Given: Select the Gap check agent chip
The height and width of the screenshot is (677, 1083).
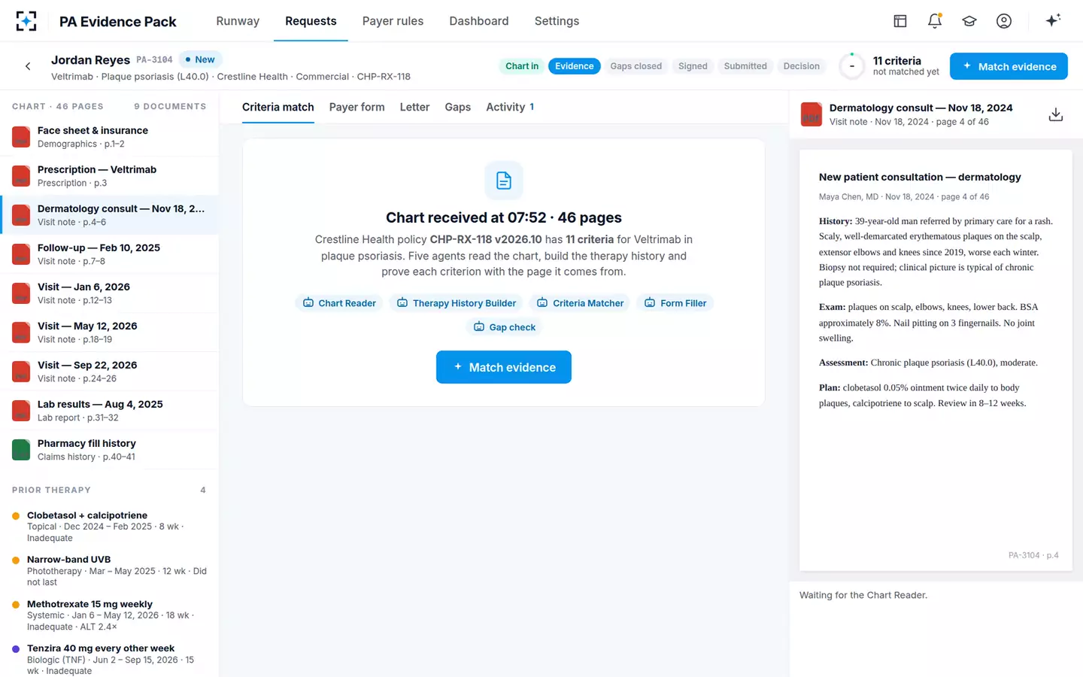Looking at the screenshot, I should click(505, 327).
